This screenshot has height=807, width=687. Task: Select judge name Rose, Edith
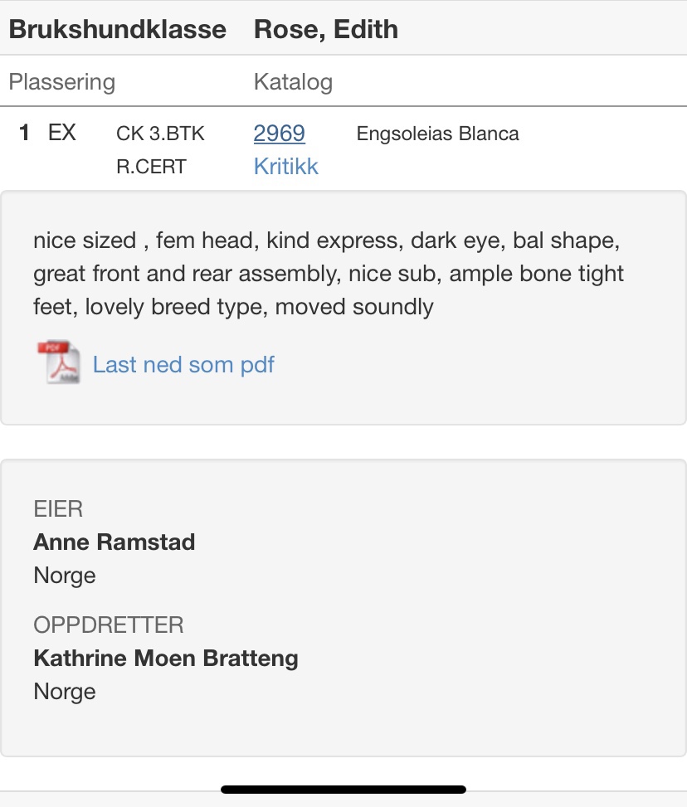click(325, 29)
